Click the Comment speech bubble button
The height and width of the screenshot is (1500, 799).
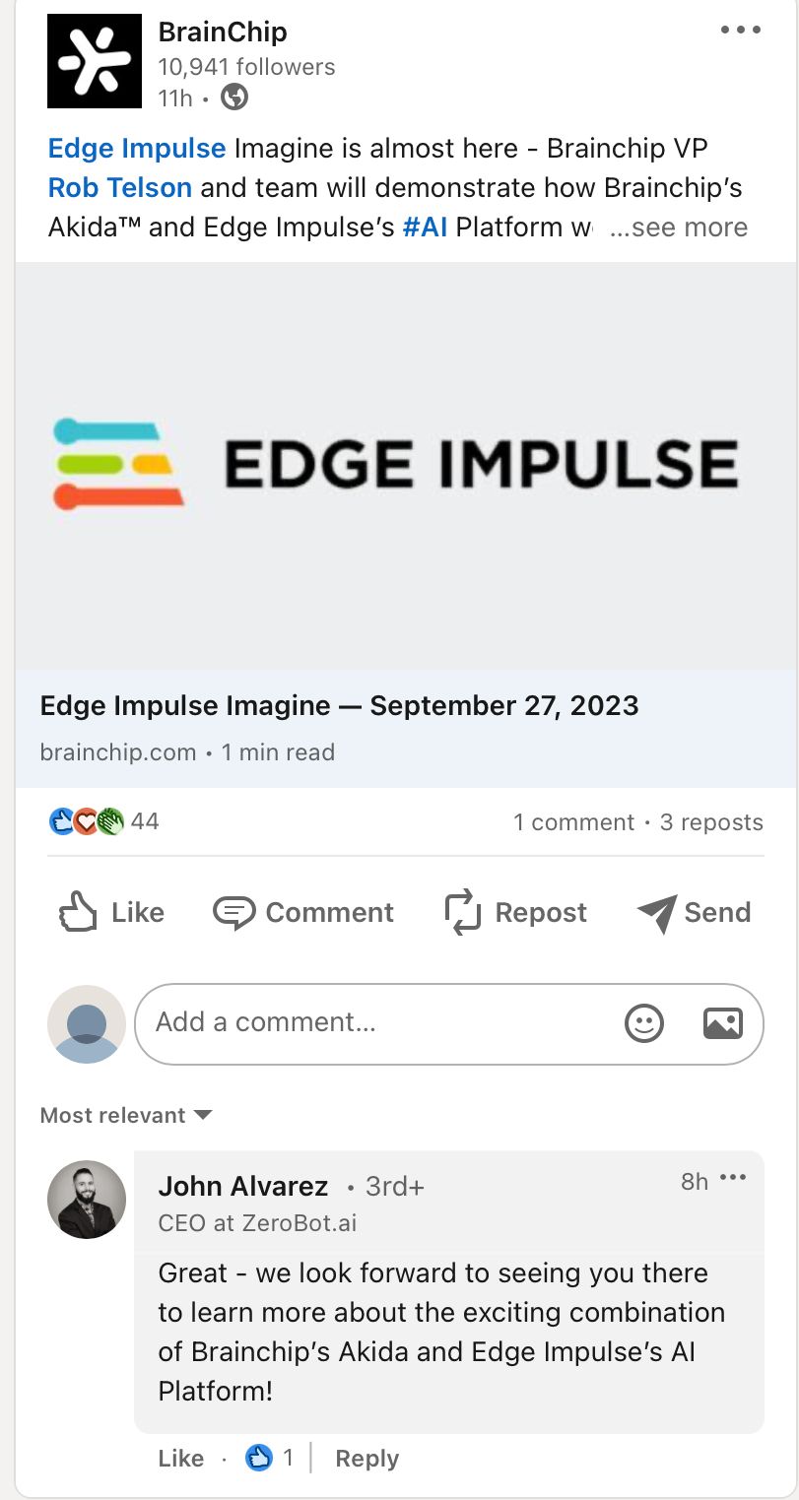click(x=303, y=912)
